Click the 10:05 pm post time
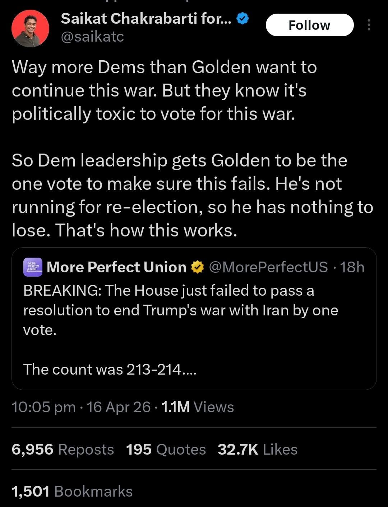Image resolution: width=388 pixels, height=507 pixels. point(43,407)
